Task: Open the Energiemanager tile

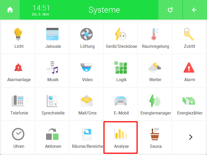Action: pos(155,104)
